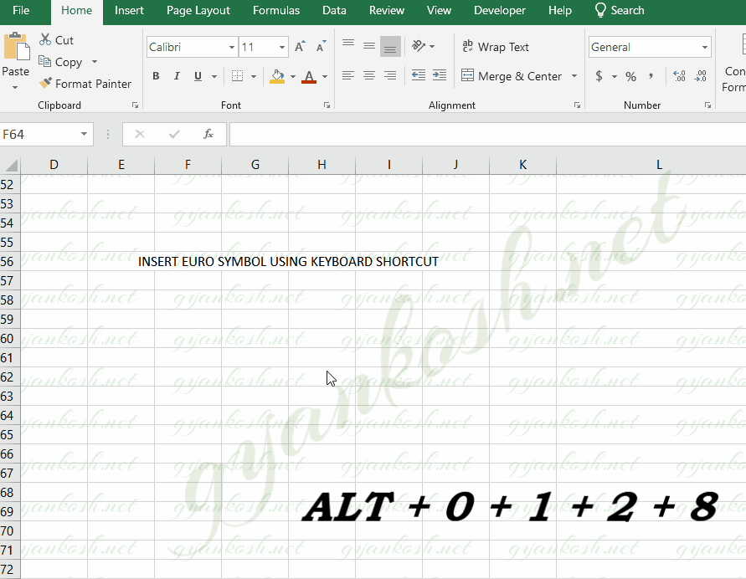This screenshot has height=579, width=746.
Task: Center text horizontally
Action: (369, 75)
